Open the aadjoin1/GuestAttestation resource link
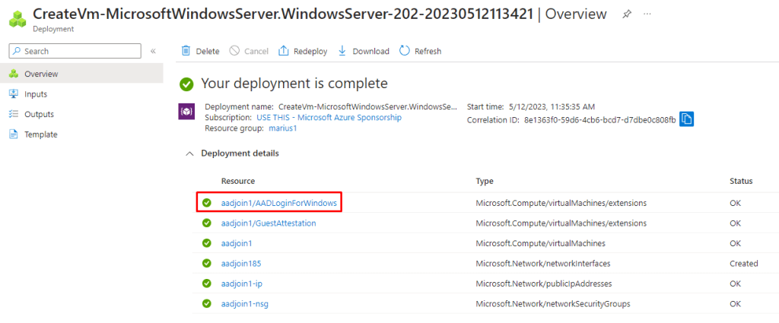The width and height of the screenshot is (779, 323). [268, 223]
